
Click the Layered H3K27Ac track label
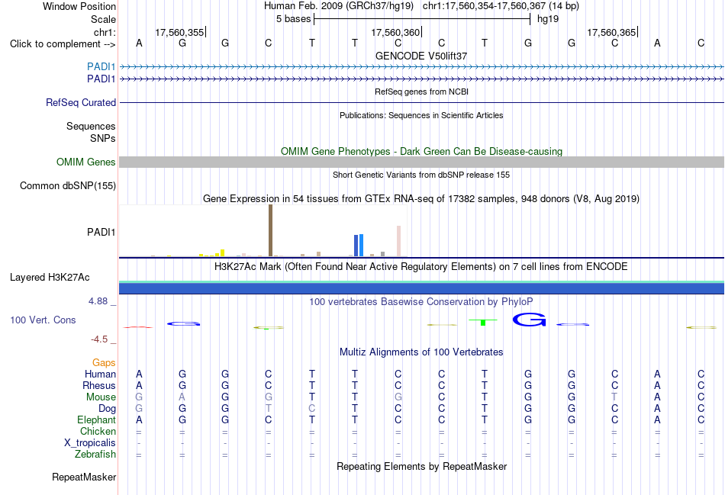[x=50, y=278]
